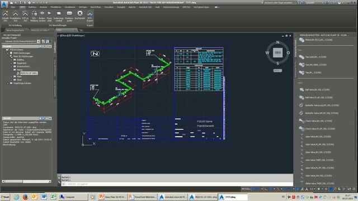Image resolution: width=358 pixels, height=201 pixels.
Task: Close the command line window
Action: (x=59, y=178)
